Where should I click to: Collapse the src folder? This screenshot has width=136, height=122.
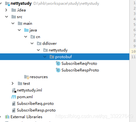pyautogui.click(x=7, y=17)
